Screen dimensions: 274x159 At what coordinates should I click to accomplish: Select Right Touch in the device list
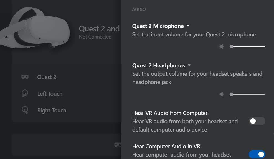coord(52,110)
